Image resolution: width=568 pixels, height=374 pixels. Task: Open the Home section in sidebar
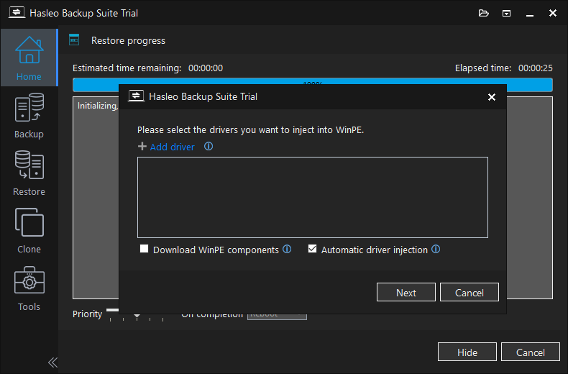[x=29, y=58]
